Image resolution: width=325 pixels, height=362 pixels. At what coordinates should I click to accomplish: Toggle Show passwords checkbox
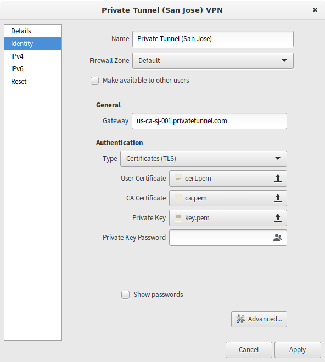click(126, 295)
